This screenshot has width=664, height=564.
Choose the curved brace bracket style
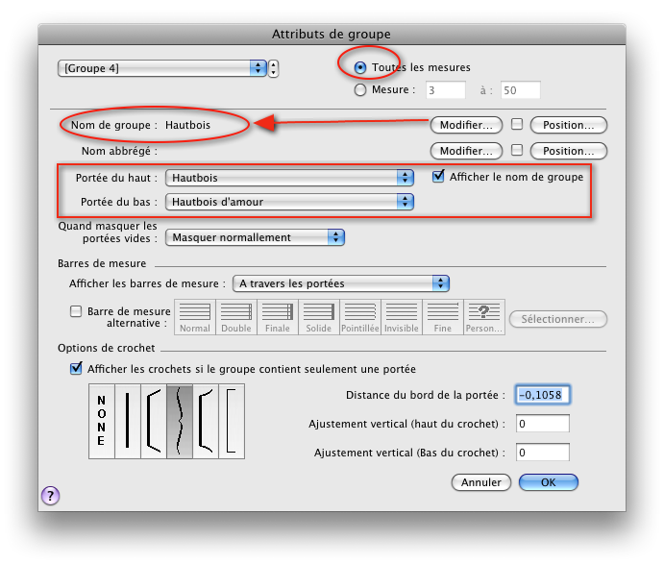179,420
